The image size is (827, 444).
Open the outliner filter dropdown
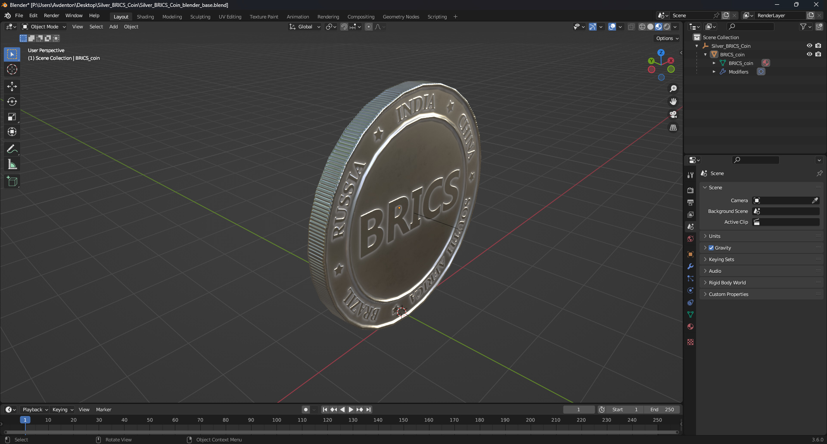[x=805, y=27]
